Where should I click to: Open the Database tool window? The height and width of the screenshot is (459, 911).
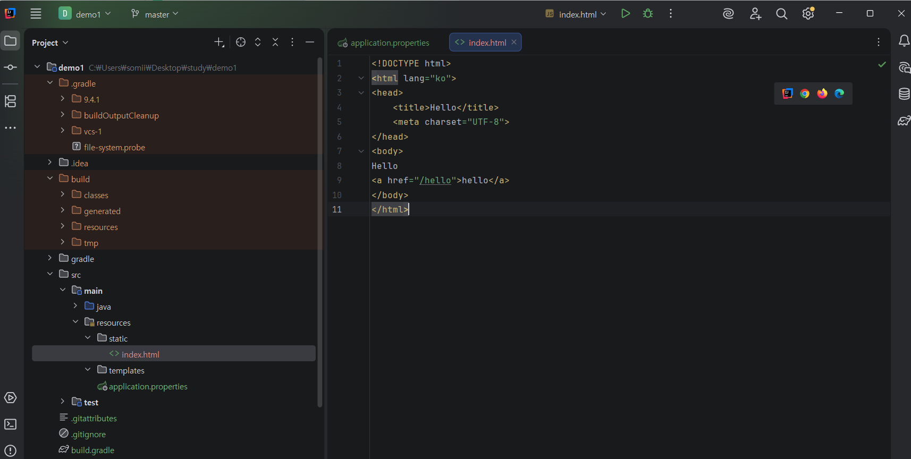coord(904,94)
